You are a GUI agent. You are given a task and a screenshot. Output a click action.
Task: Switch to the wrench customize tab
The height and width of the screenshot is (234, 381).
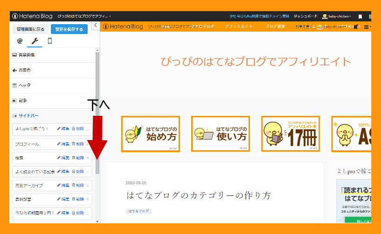point(35,41)
